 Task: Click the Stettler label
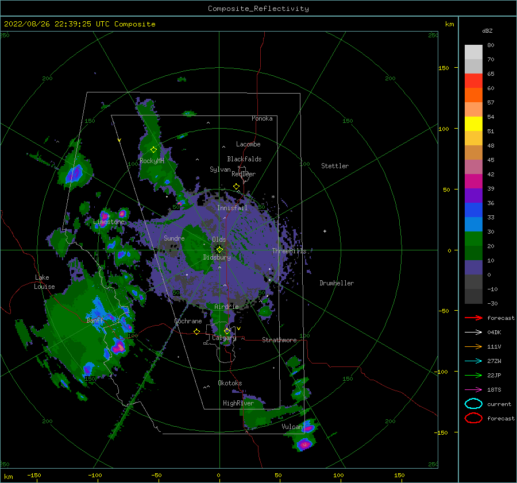click(335, 166)
